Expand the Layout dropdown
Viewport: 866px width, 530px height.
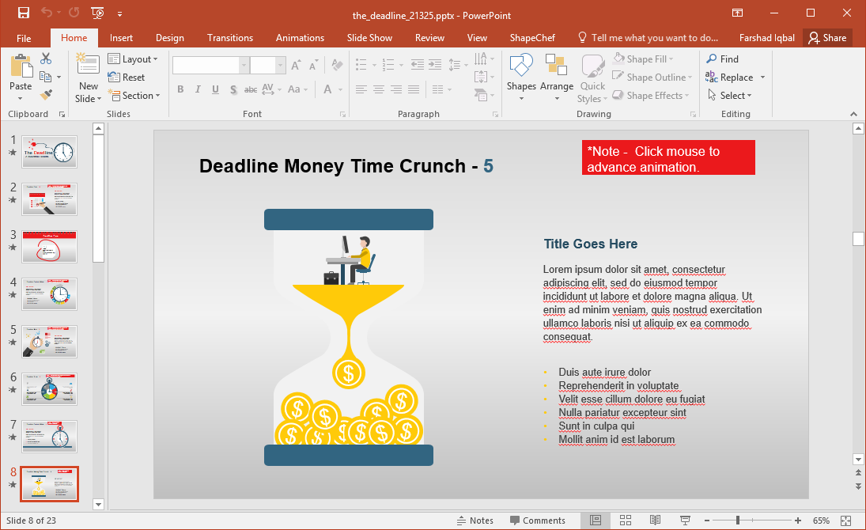click(x=133, y=59)
